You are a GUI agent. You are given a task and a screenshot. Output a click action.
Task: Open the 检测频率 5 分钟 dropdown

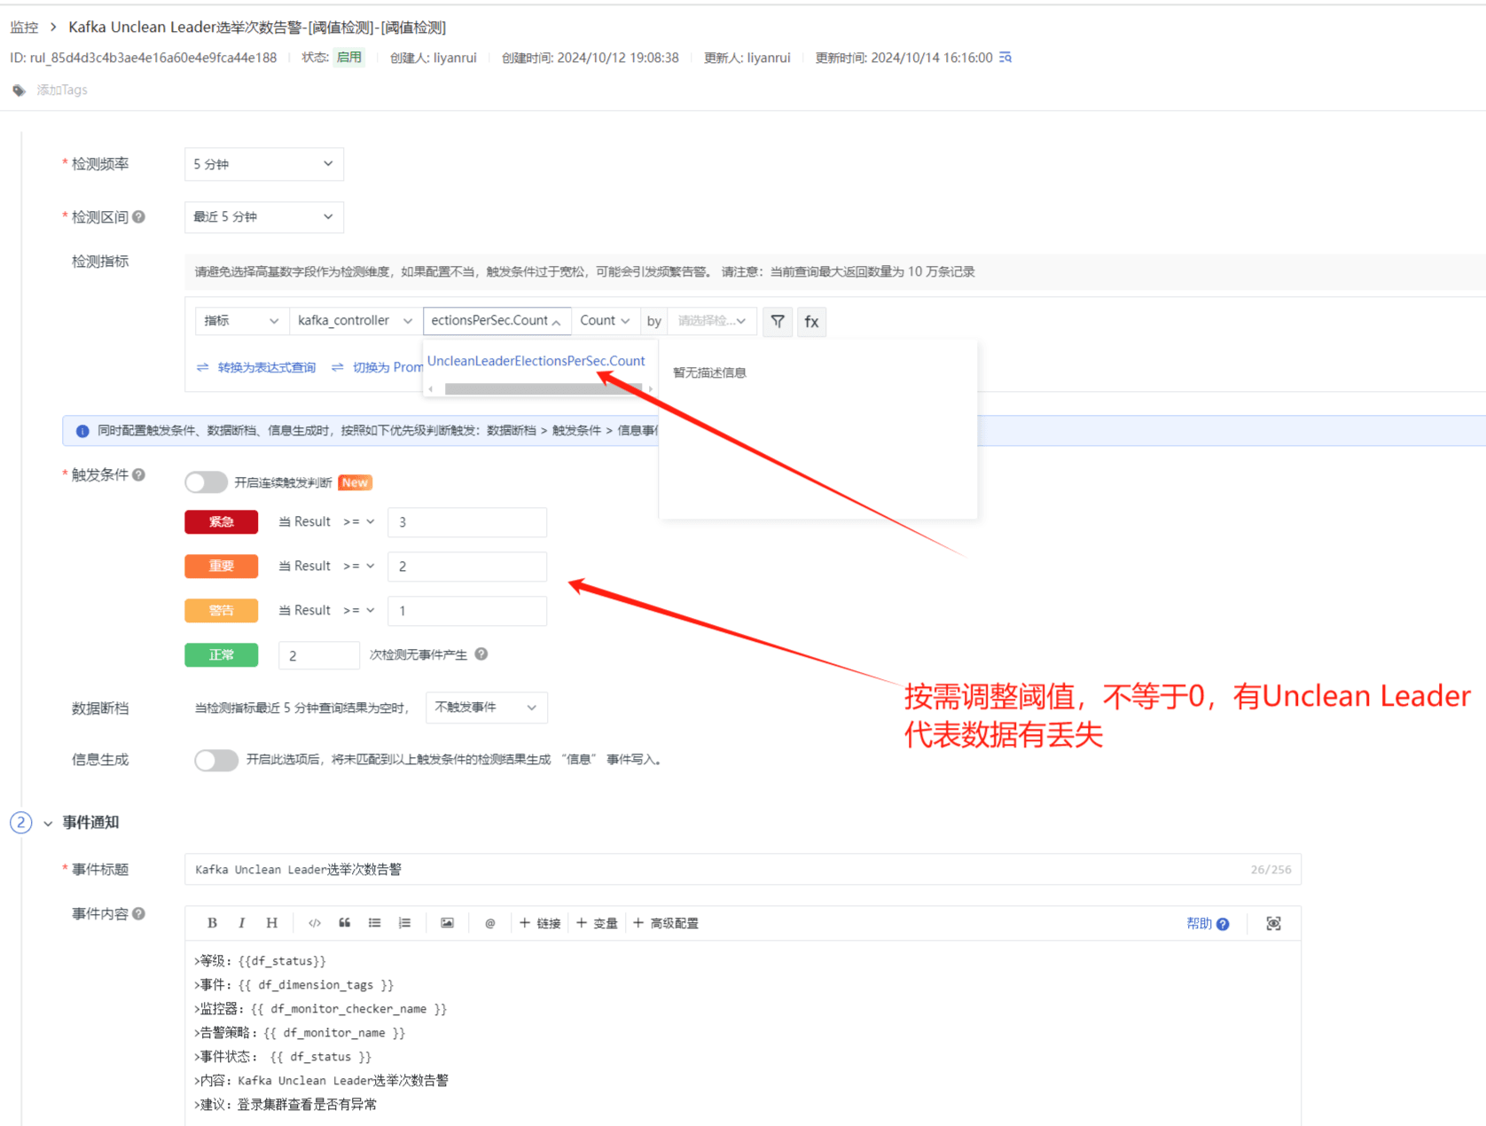(264, 164)
